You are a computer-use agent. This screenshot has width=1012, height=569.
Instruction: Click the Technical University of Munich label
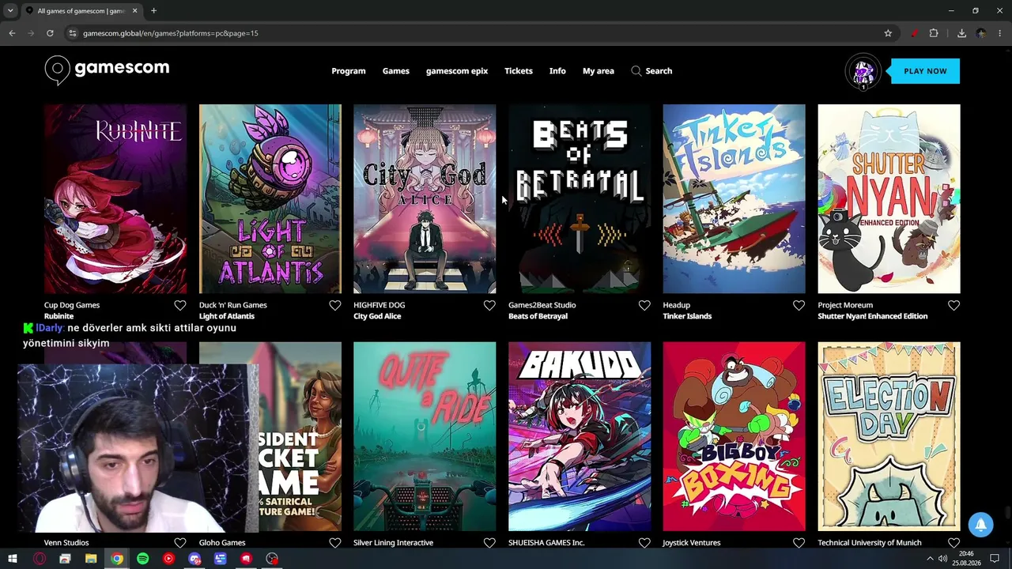coord(870,543)
